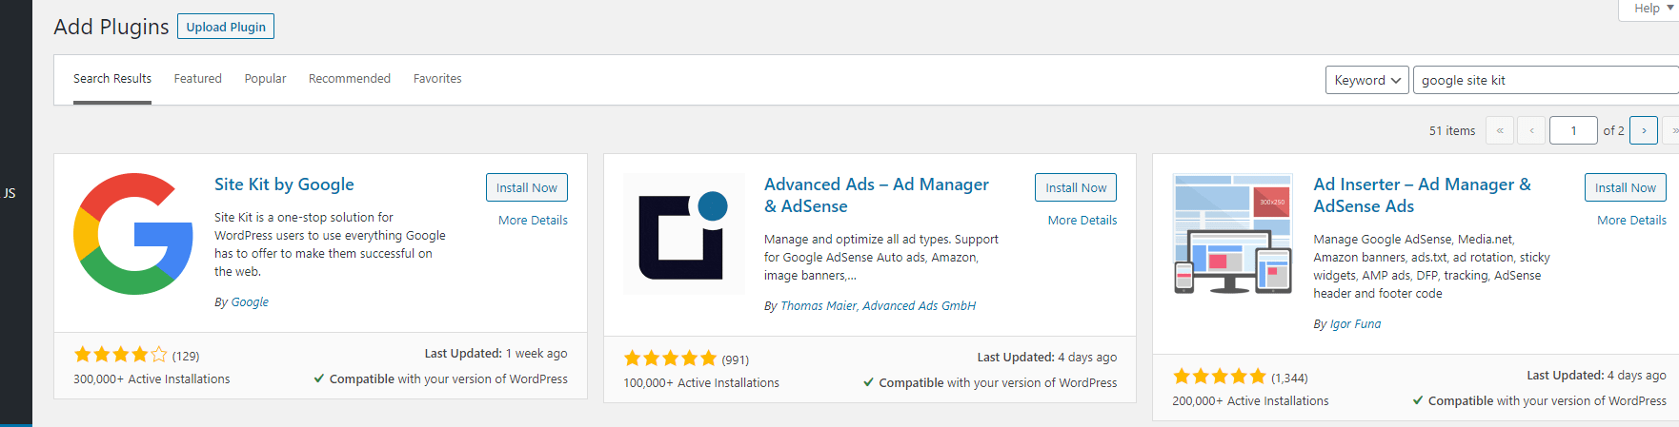Image resolution: width=1679 pixels, height=427 pixels.
Task: Click '200,000+ Active Installations' text
Action: tap(1250, 400)
